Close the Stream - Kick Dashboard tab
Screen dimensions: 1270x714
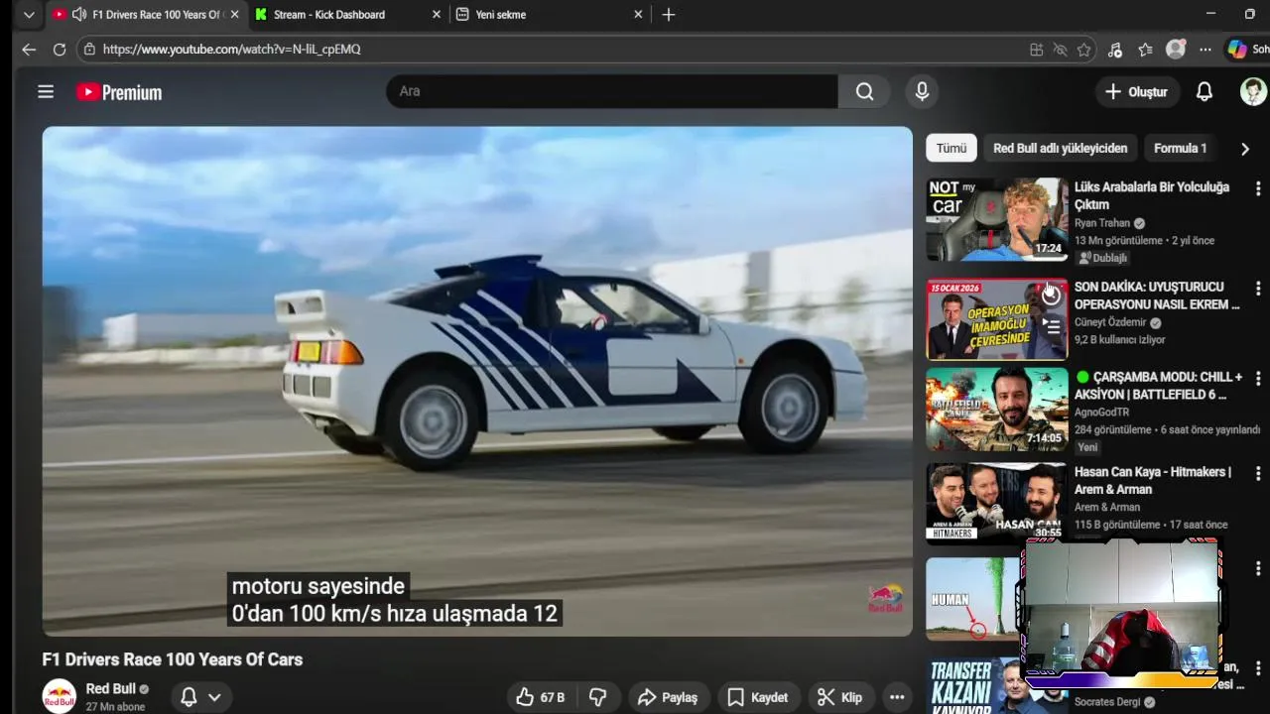point(438,15)
